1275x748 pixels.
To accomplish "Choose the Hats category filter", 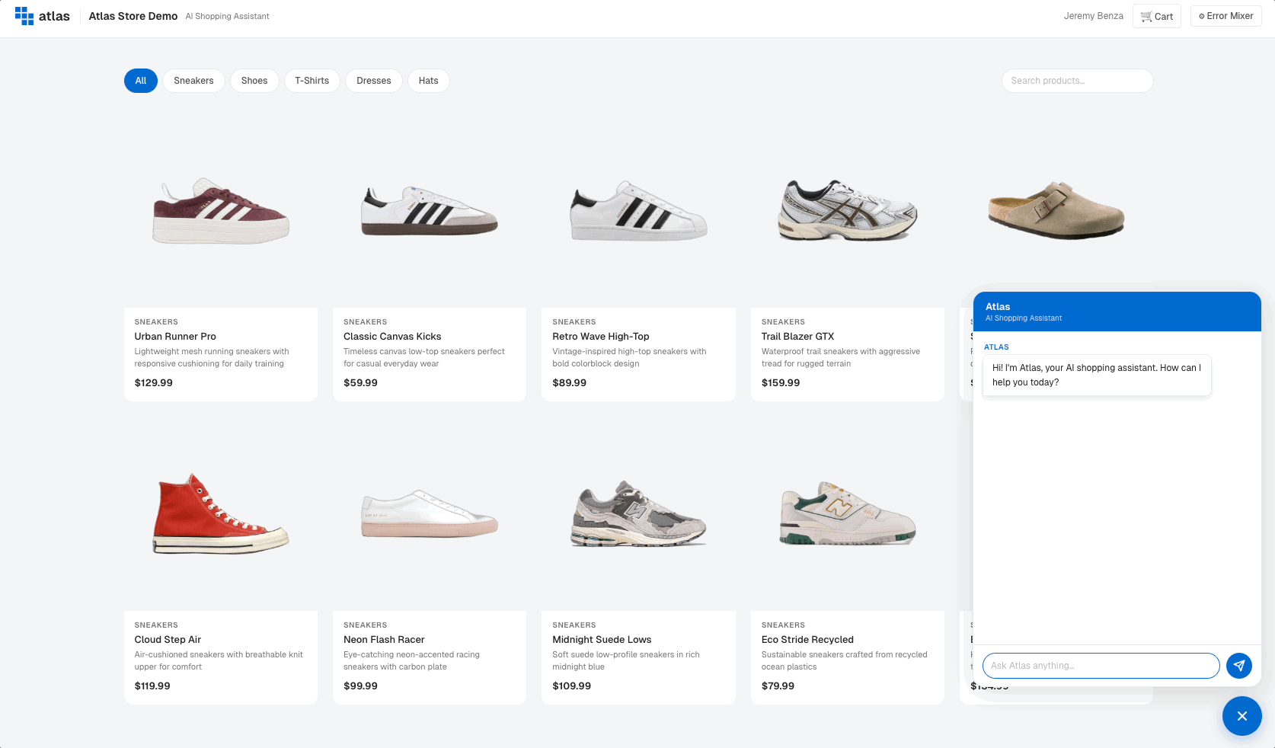I will (428, 81).
